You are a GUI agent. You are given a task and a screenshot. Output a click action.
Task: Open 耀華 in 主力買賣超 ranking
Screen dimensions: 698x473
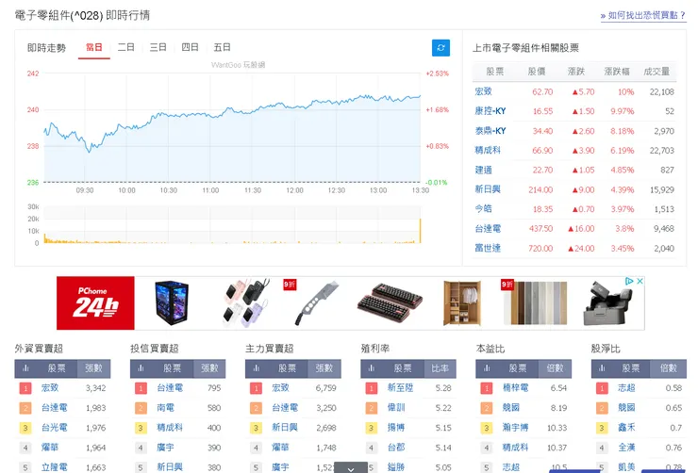coord(280,448)
